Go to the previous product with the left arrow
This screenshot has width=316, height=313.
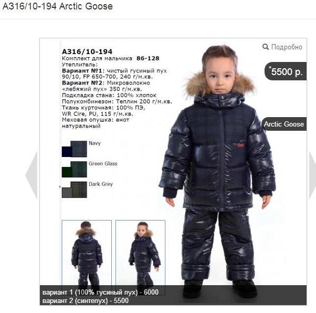(31, 175)
